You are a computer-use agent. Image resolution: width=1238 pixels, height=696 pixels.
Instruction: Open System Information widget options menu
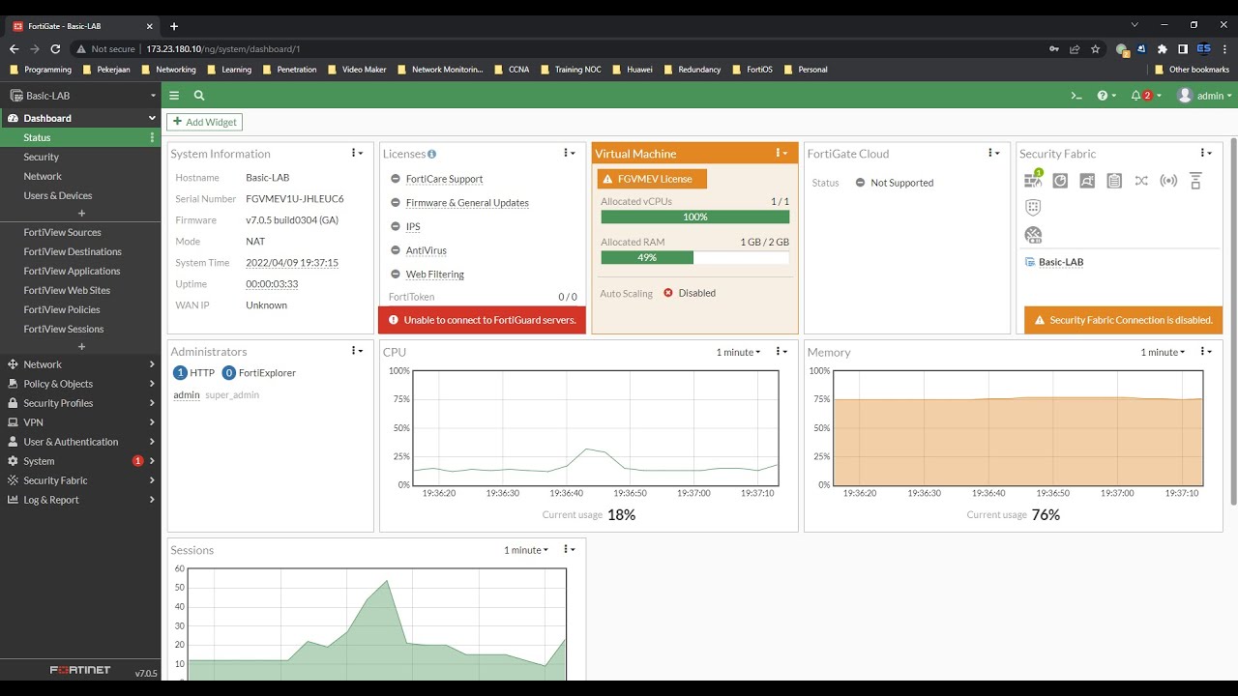tap(357, 153)
